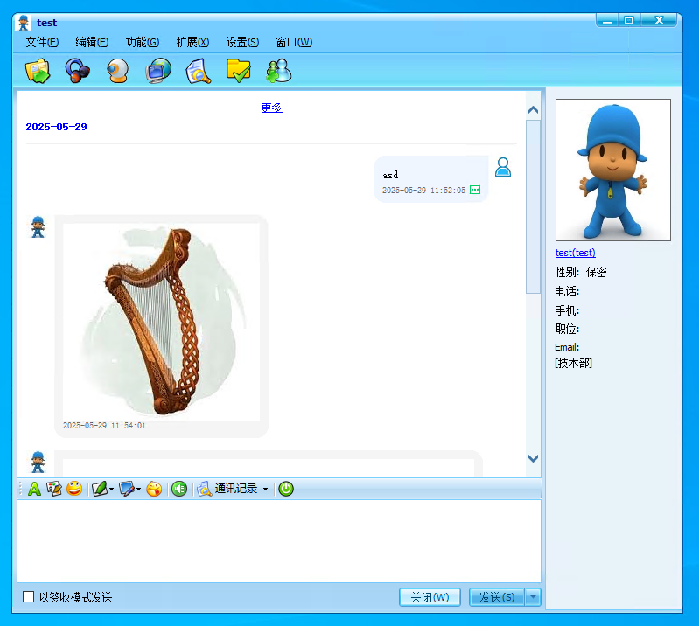Expand the handwriting pen dropdown arrow
This screenshot has height=626, width=699.
point(111,489)
